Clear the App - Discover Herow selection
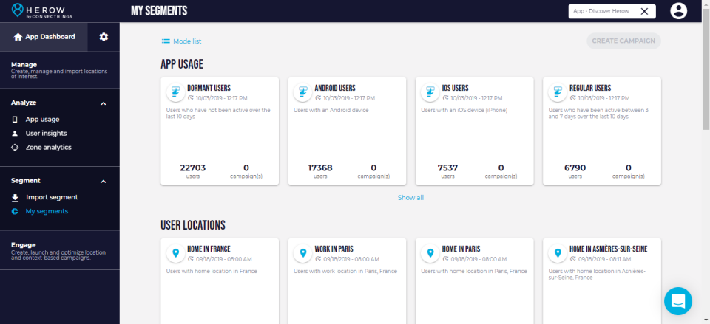Viewport: 710px width, 324px height. pyautogui.click(x=644, y=11)
